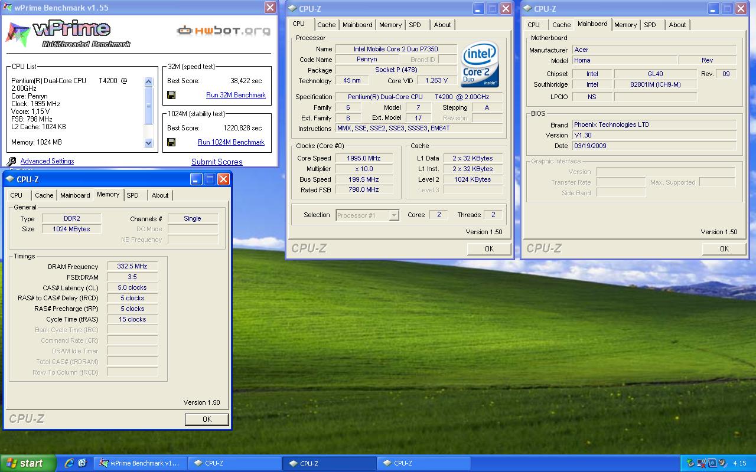This screenshot has height=472, width=756.
Task: Click the floppy save icon beside Run 32M Benchmark
Action: [171, 95]
